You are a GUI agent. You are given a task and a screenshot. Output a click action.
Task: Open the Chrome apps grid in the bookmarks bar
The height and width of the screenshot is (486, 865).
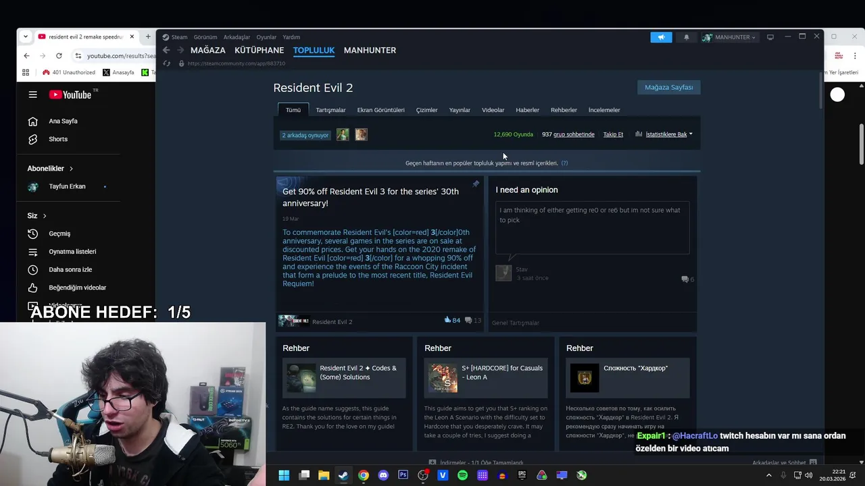coord(26,72)
